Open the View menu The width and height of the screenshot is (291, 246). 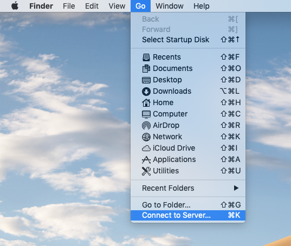pos(117,6)
